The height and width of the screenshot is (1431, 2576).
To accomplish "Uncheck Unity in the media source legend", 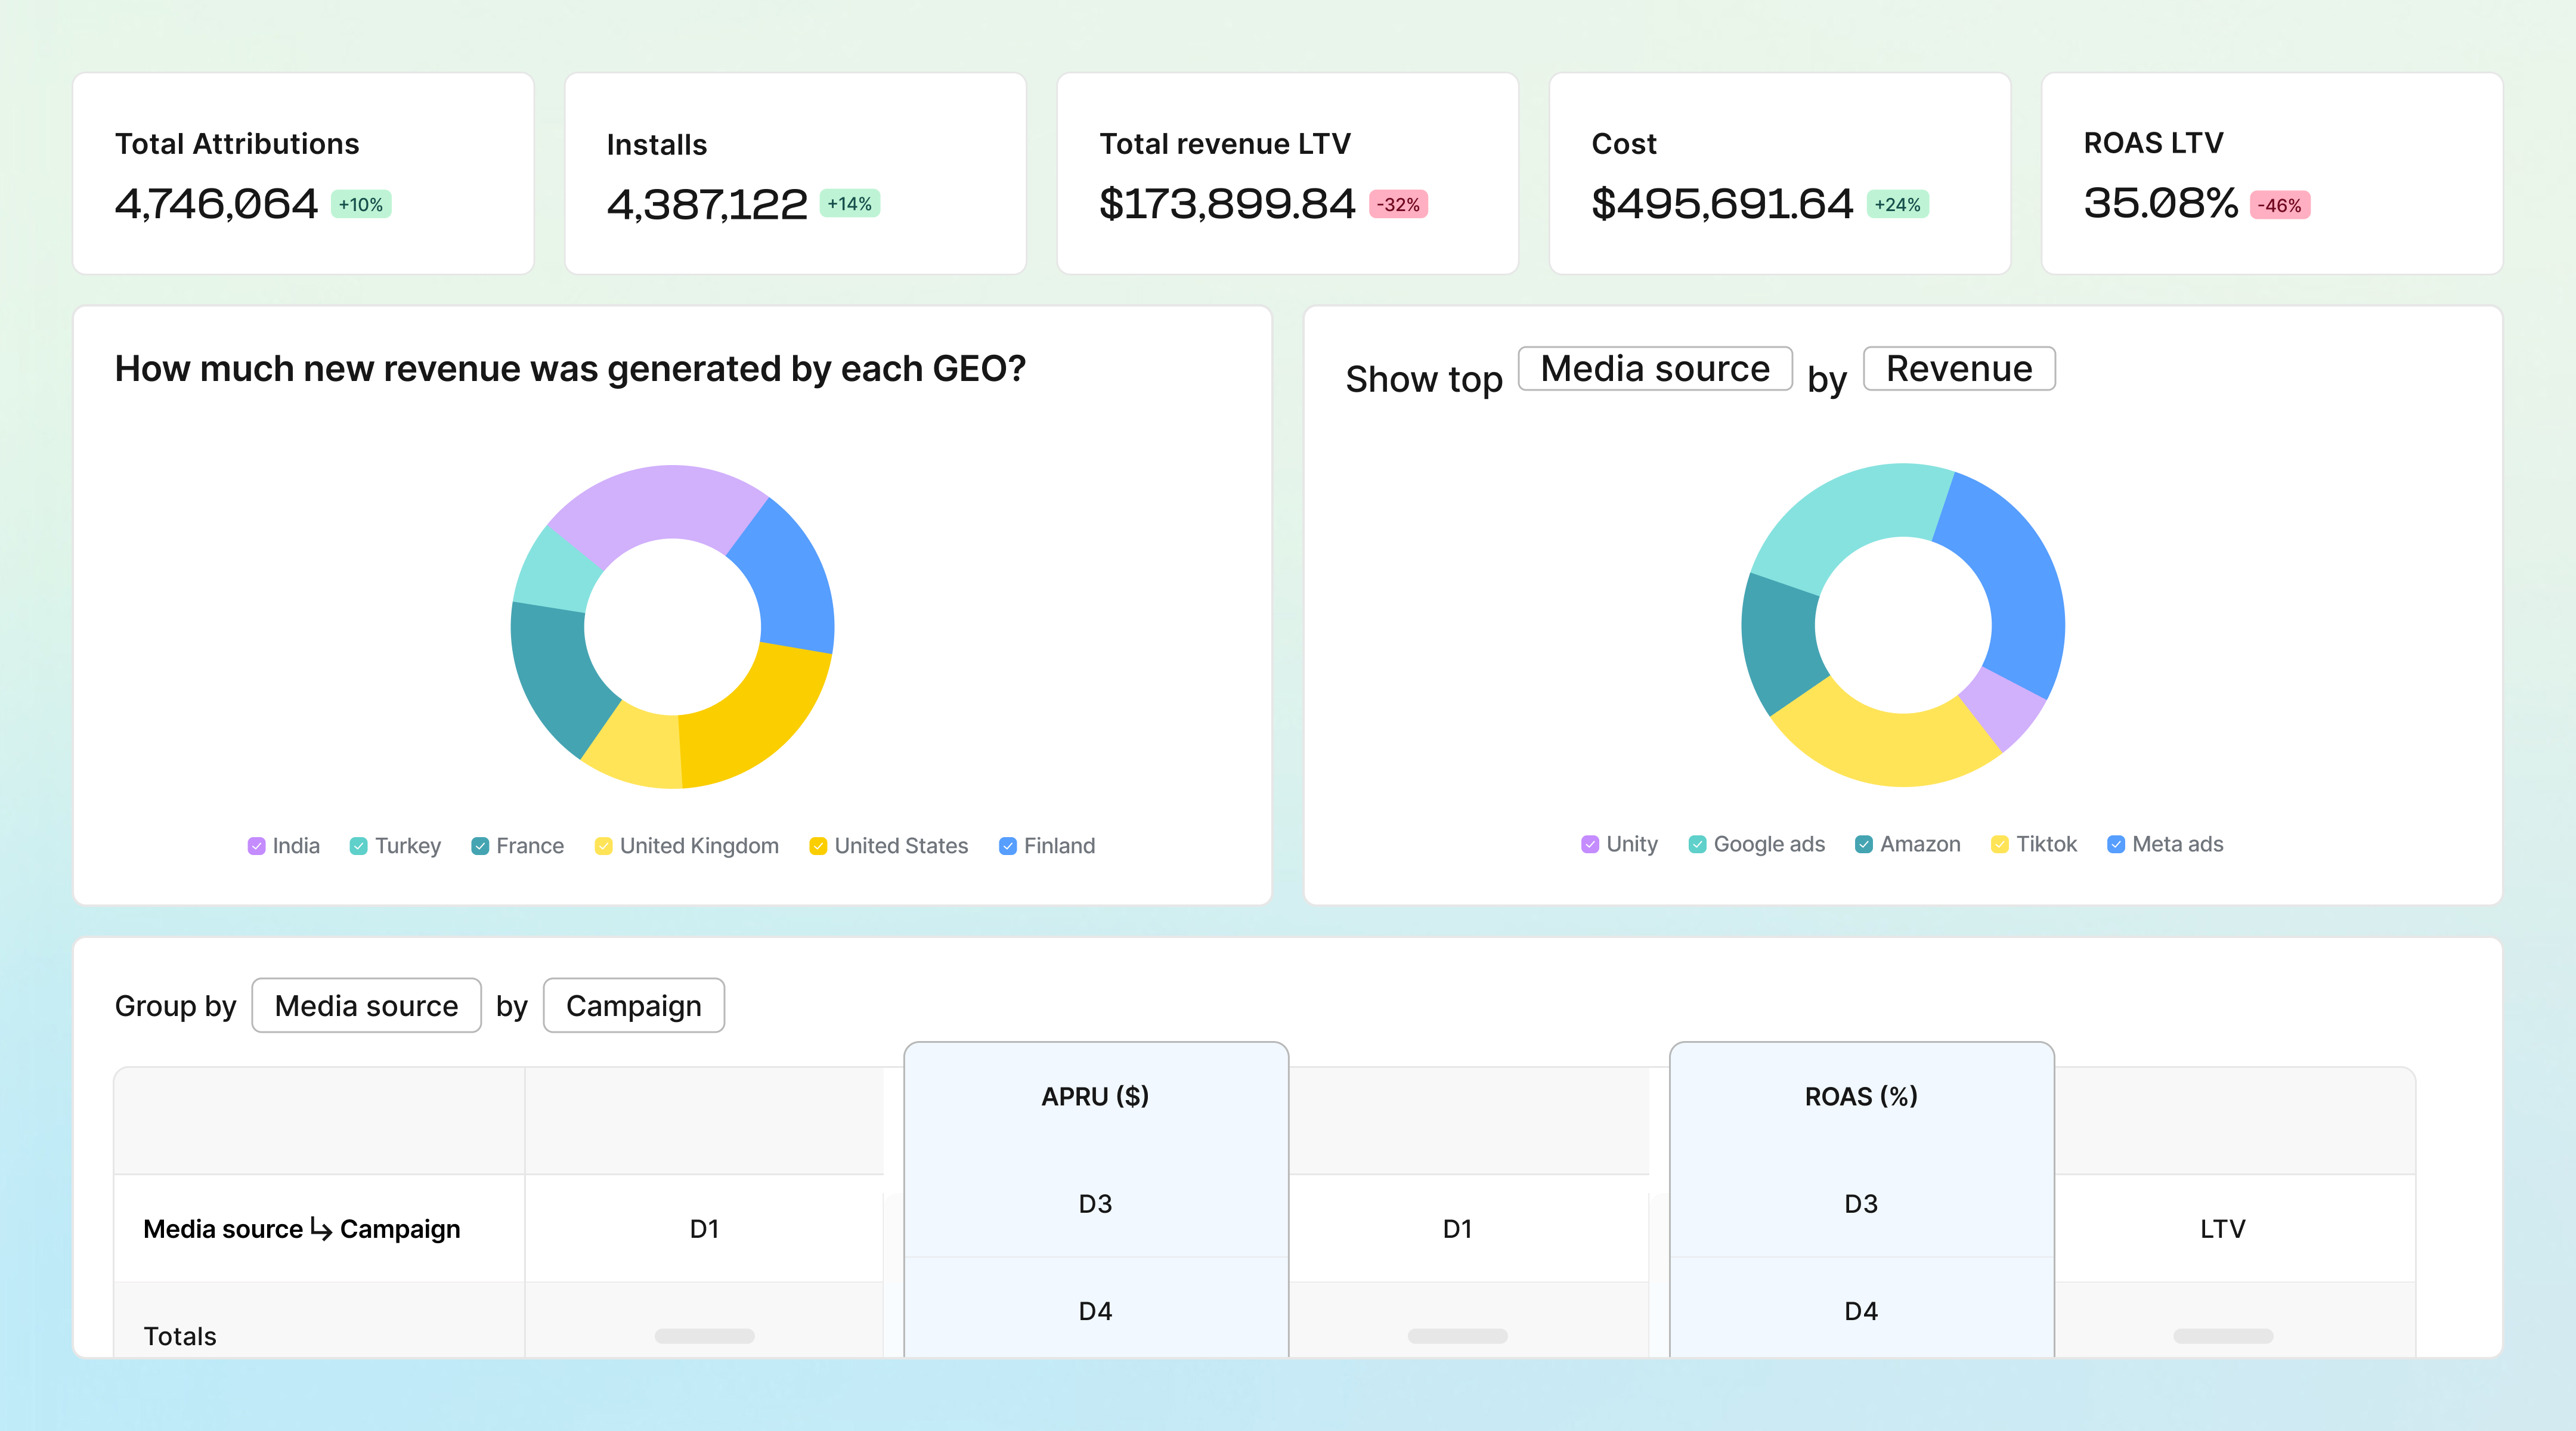I will click(x=1589, y=844).
